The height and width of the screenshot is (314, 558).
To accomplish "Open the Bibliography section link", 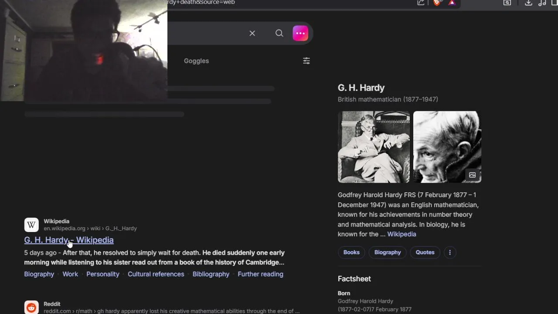I will pyautogui.click(x=211, y=274).
